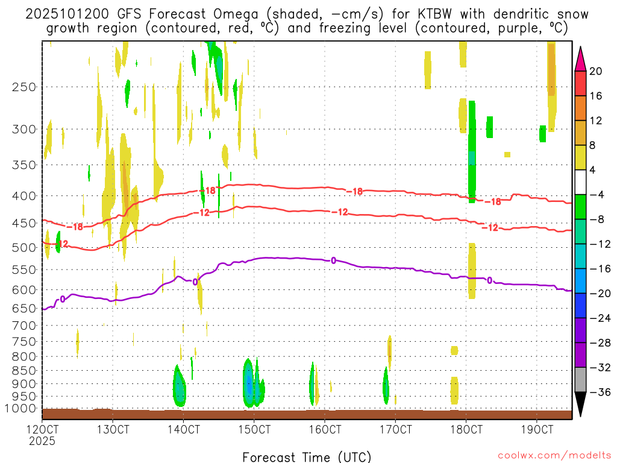Click the 0 freezing level label near 18OCT

click(x=489, y=280)
